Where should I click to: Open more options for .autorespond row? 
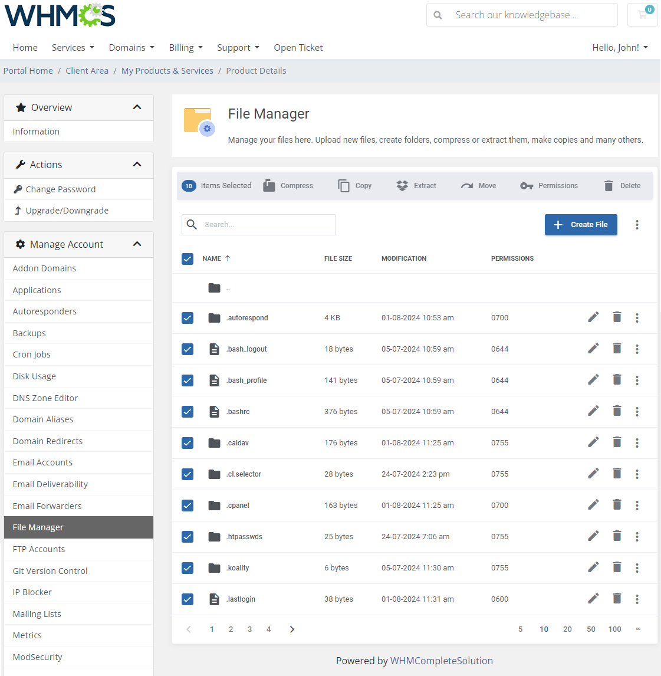tap(637, 318)
